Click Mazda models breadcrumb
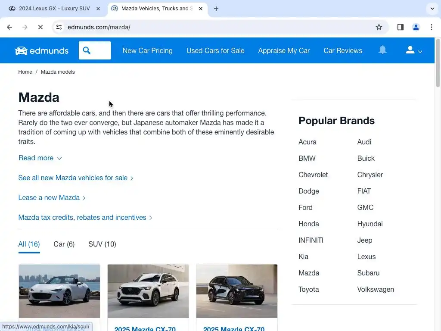 point(58,72)
